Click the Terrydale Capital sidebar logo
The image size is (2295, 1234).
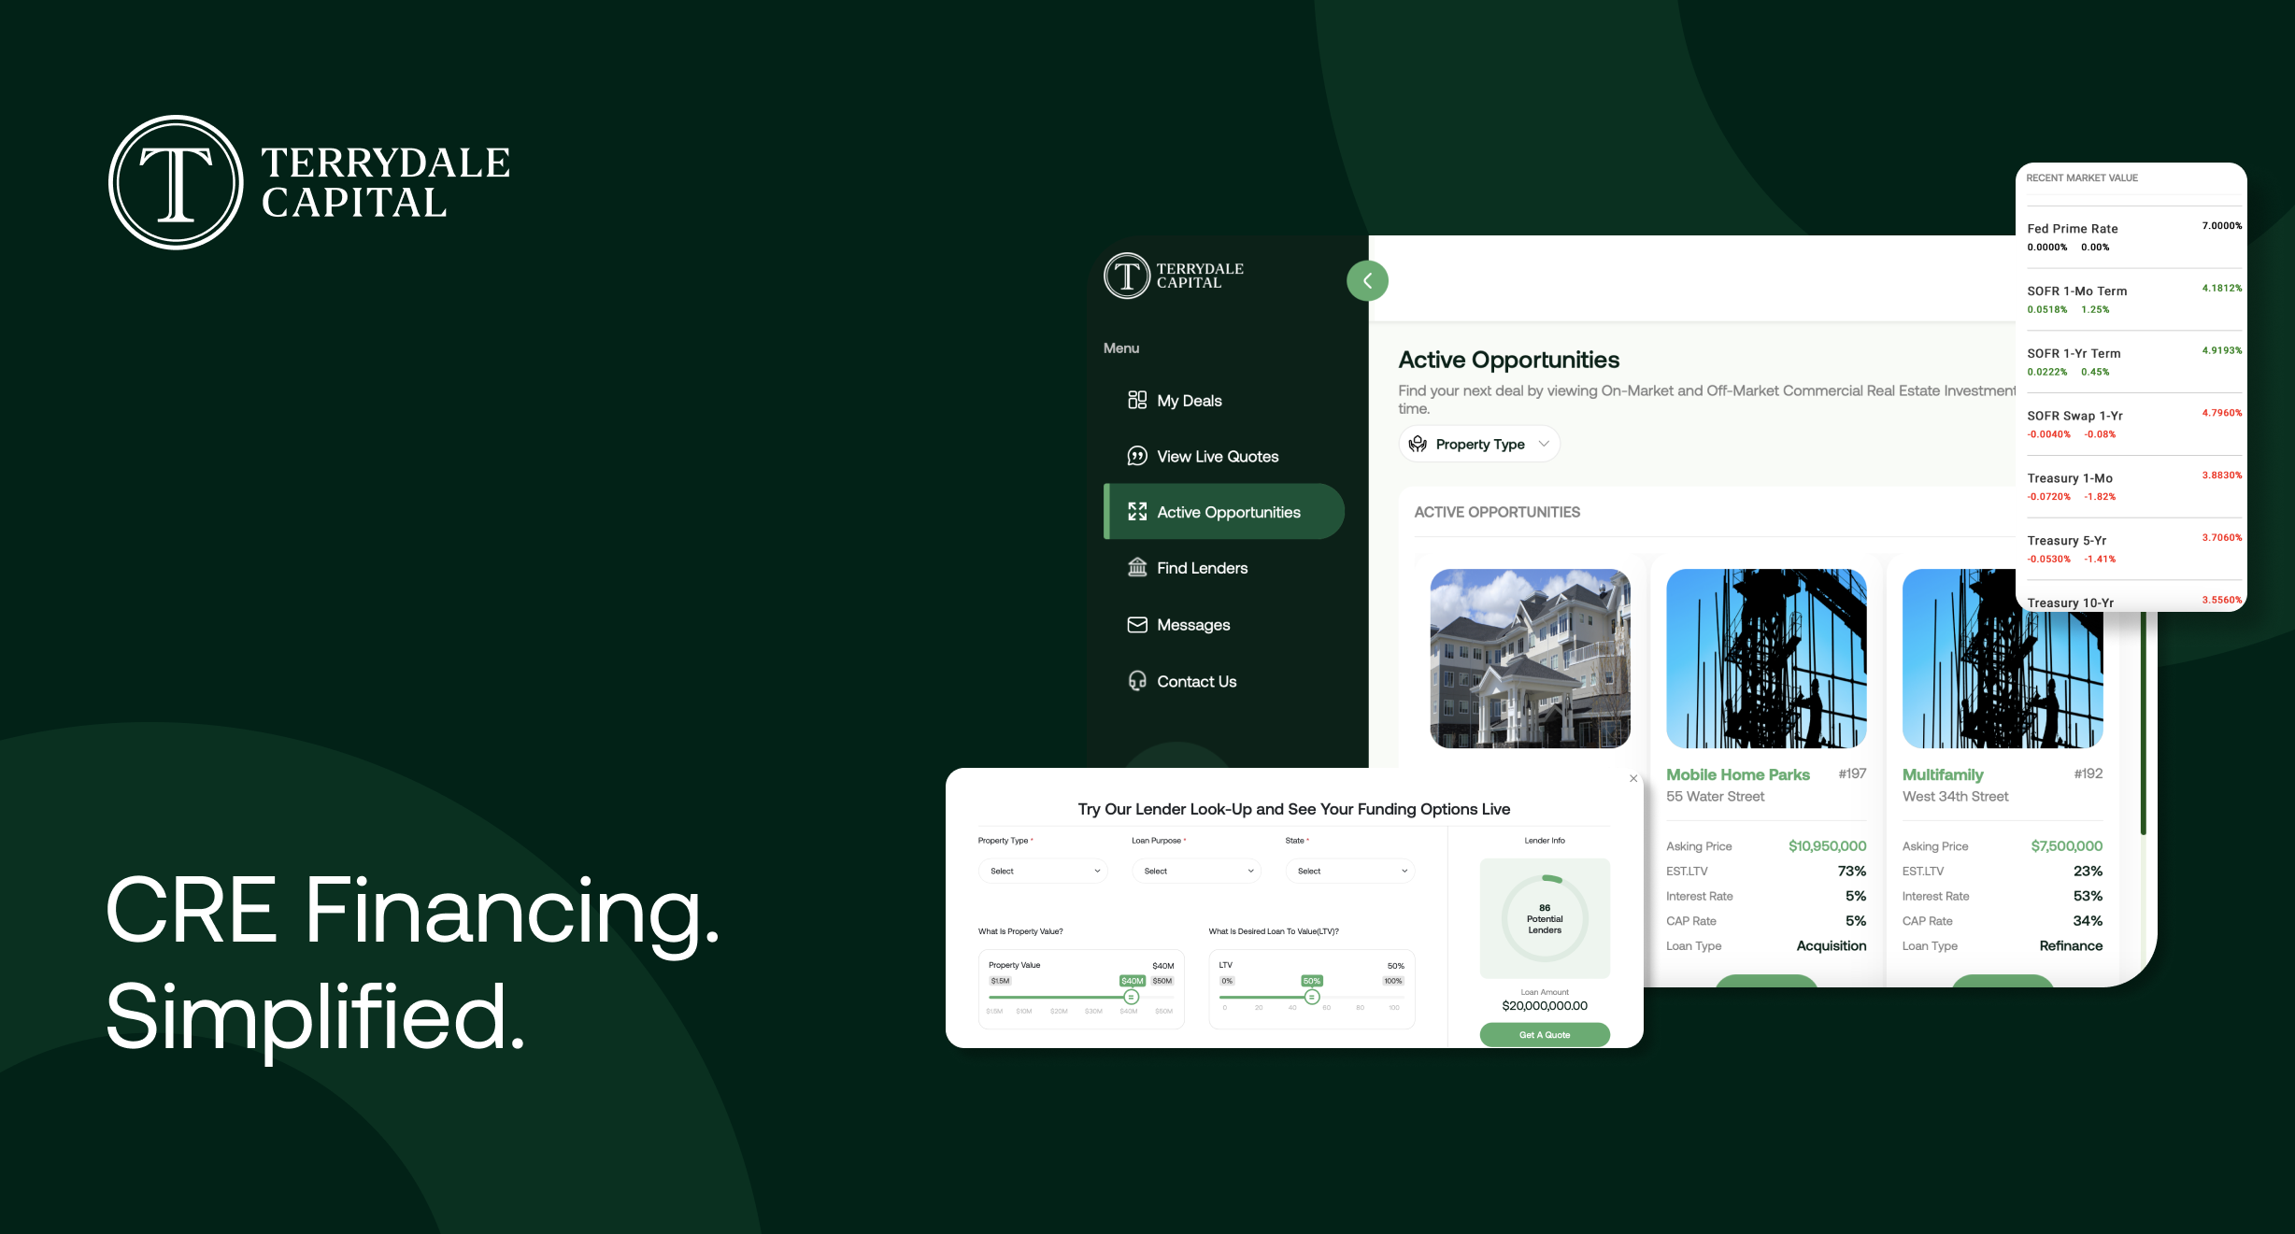pos(1174,276)
